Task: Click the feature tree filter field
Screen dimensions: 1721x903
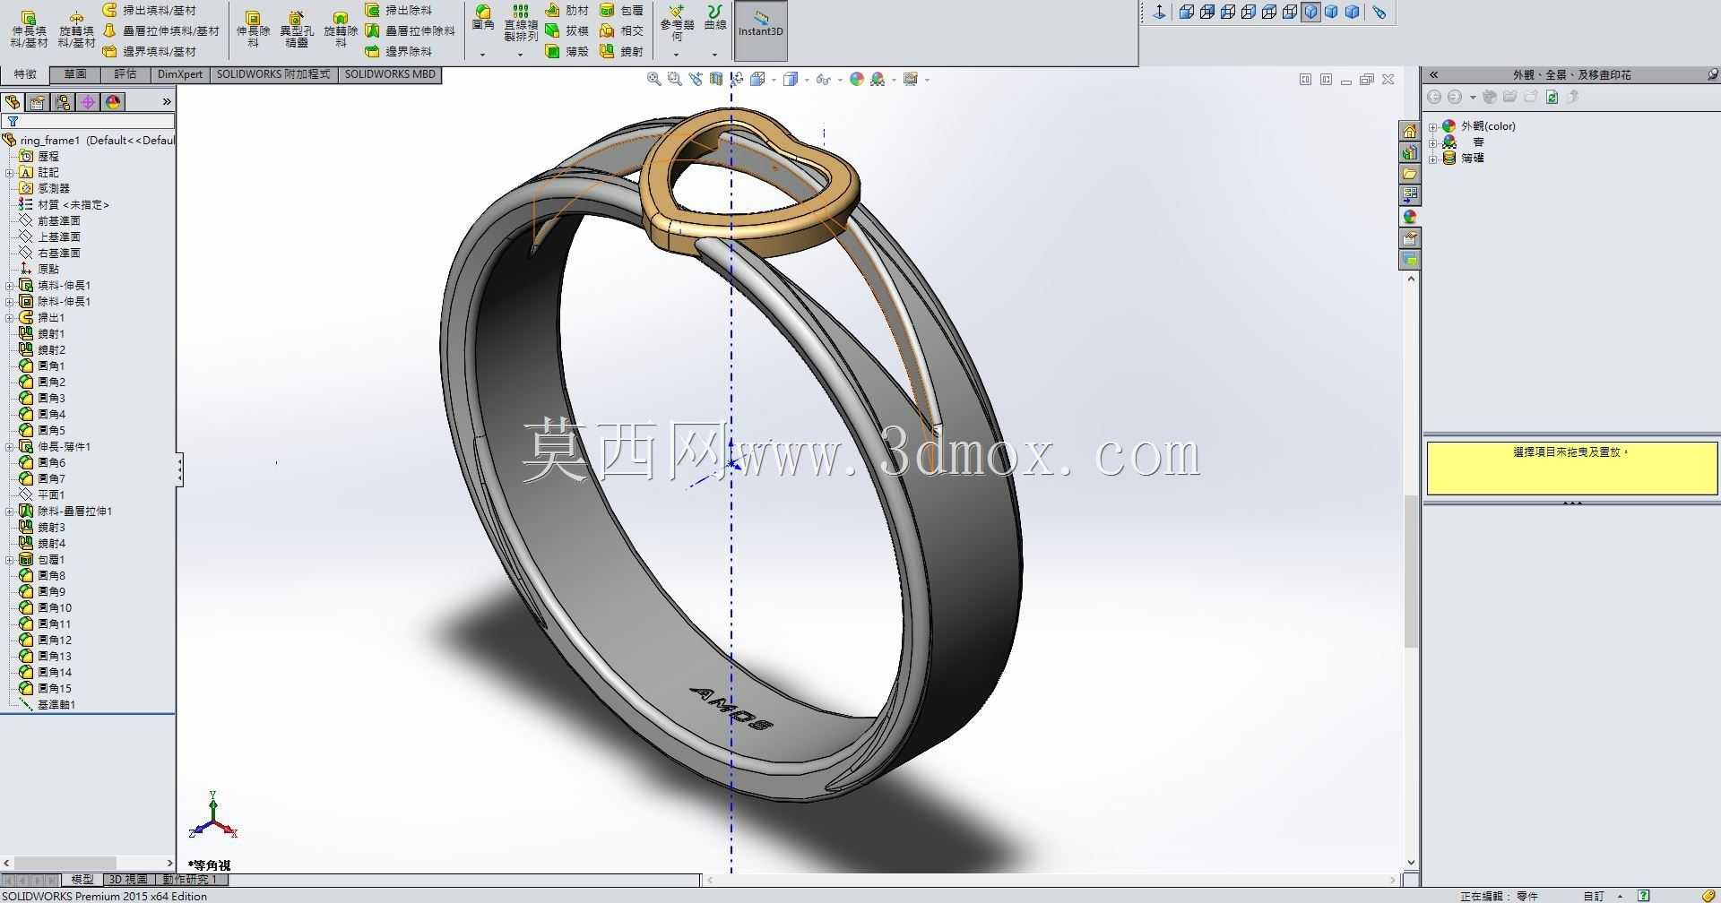Action: pos(88,121)
